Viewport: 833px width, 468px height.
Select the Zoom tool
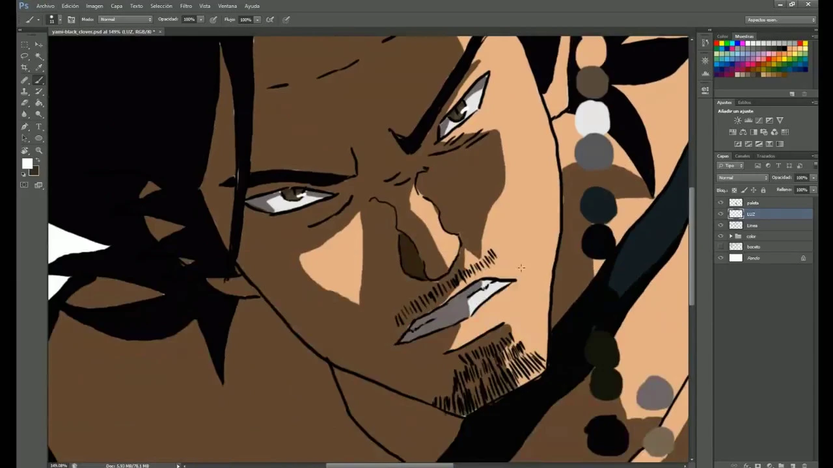click(x=38, y=150)
